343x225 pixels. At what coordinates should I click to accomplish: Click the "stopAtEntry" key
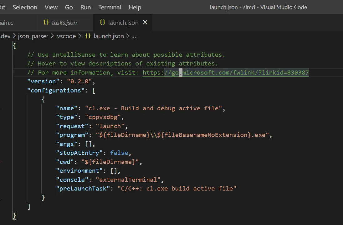[x=79, y=153]
